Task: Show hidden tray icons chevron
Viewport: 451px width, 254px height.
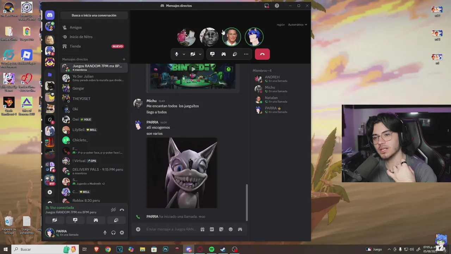Action: 389,249
